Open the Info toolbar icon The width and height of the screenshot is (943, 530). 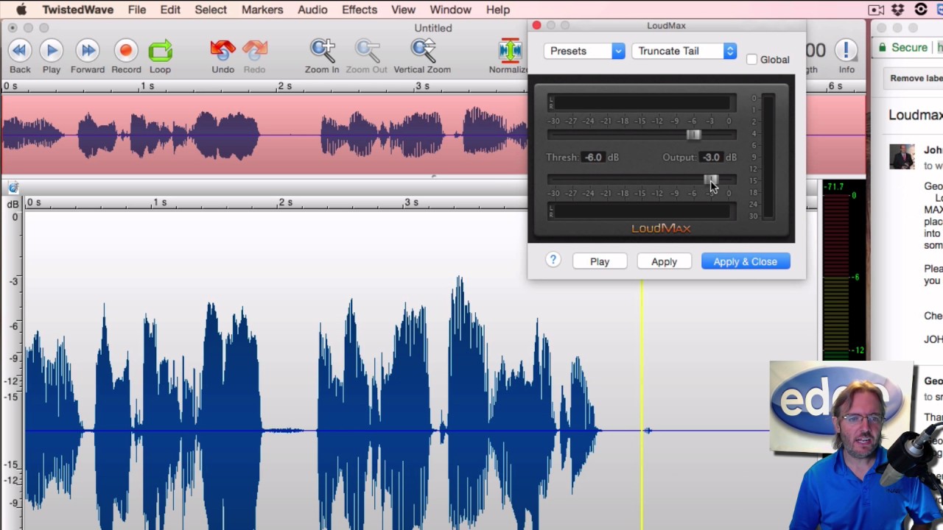[x=846, y=50]
